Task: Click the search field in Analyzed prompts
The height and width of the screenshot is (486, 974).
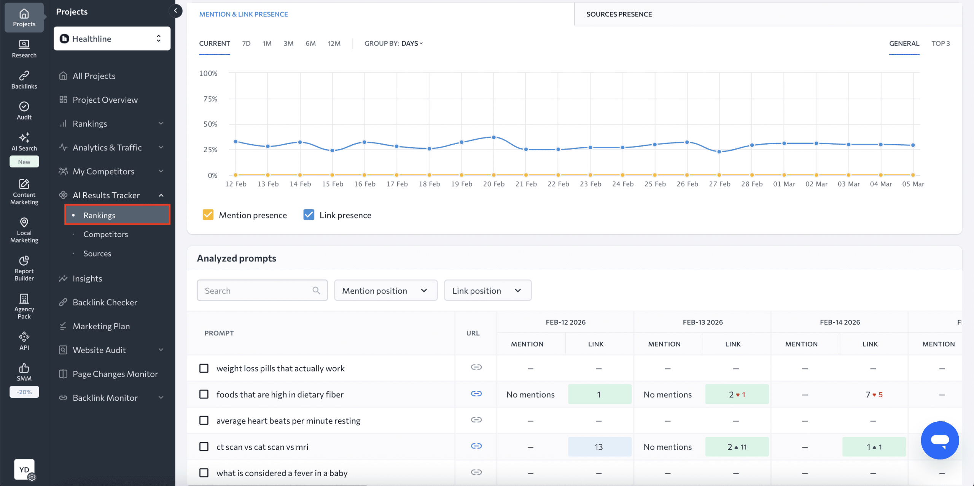Action: tap(262, 290)
